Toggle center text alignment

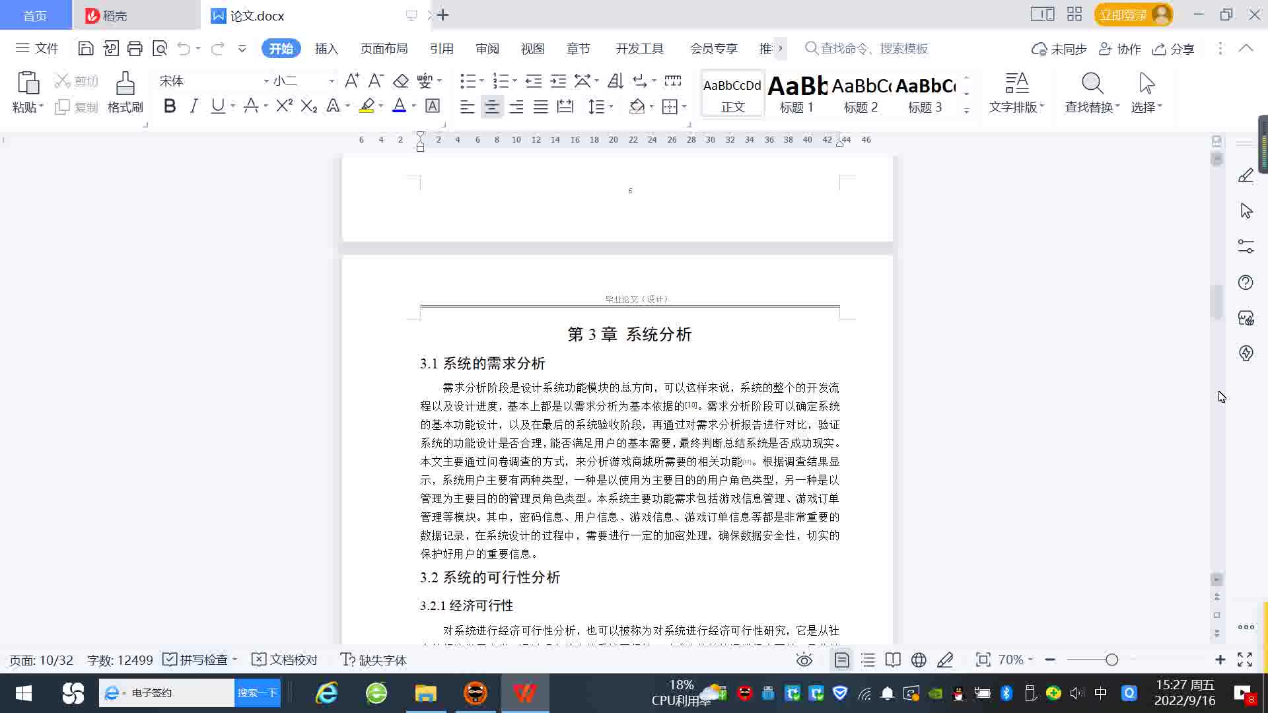[491, 106]
